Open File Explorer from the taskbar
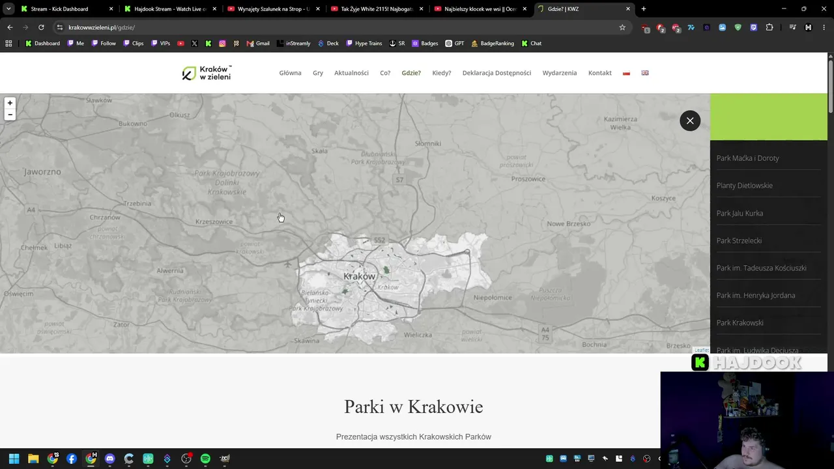834x469 pixels. point(33,459)
